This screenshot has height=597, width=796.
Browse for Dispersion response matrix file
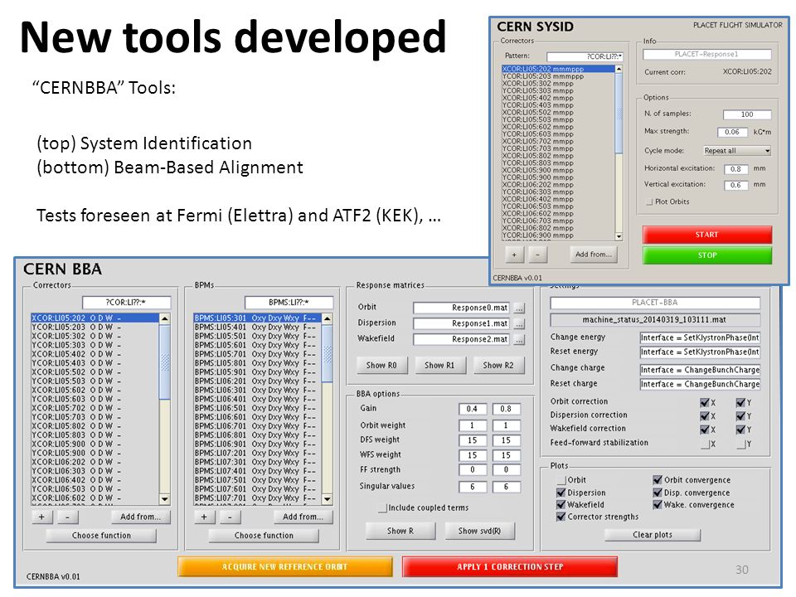(519, 324)
